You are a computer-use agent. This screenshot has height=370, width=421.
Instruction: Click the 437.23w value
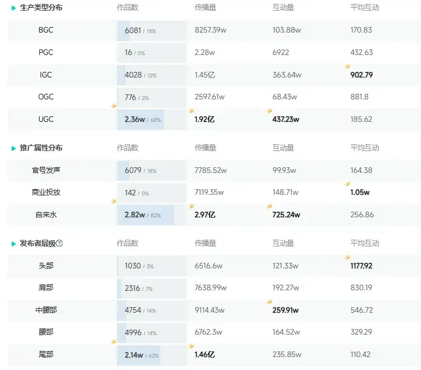(x=286, y=120)
